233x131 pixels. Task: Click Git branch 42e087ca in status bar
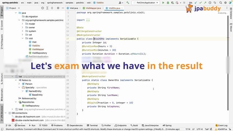[221, 129]
